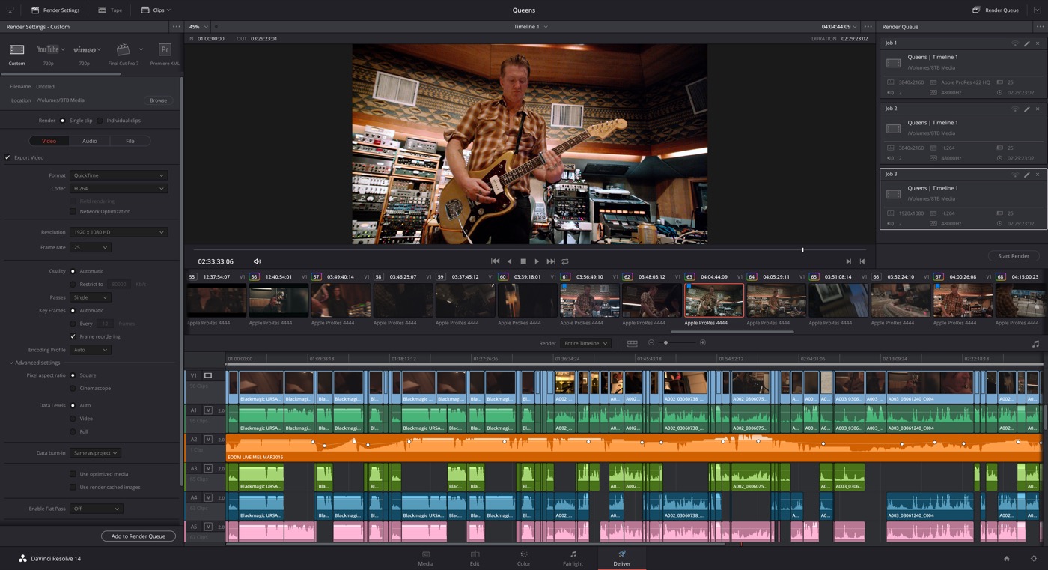
Task: Open the Color page tab
Action: 523,558
